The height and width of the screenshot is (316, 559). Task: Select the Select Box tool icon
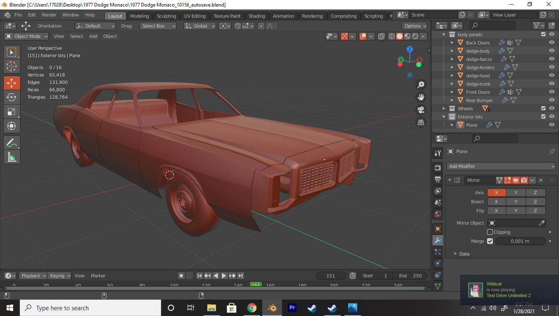click(12, 52)
